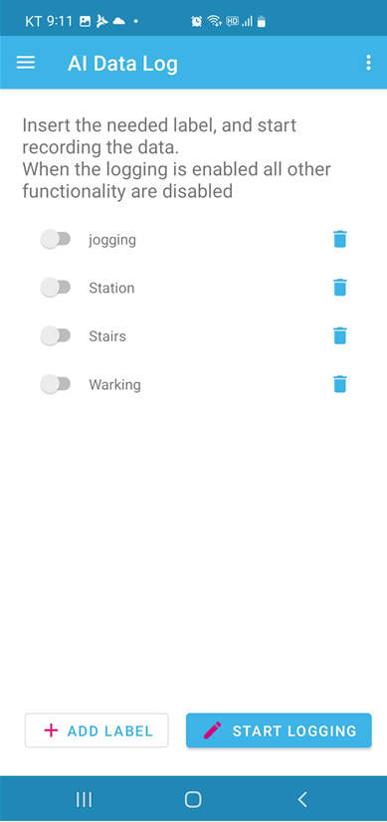Tap the AI Data Log title

[122, 64]
